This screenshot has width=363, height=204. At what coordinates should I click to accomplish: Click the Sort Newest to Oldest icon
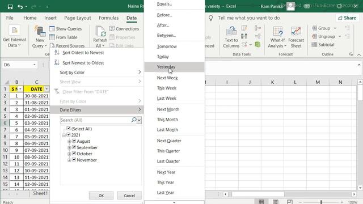[57, 62]
